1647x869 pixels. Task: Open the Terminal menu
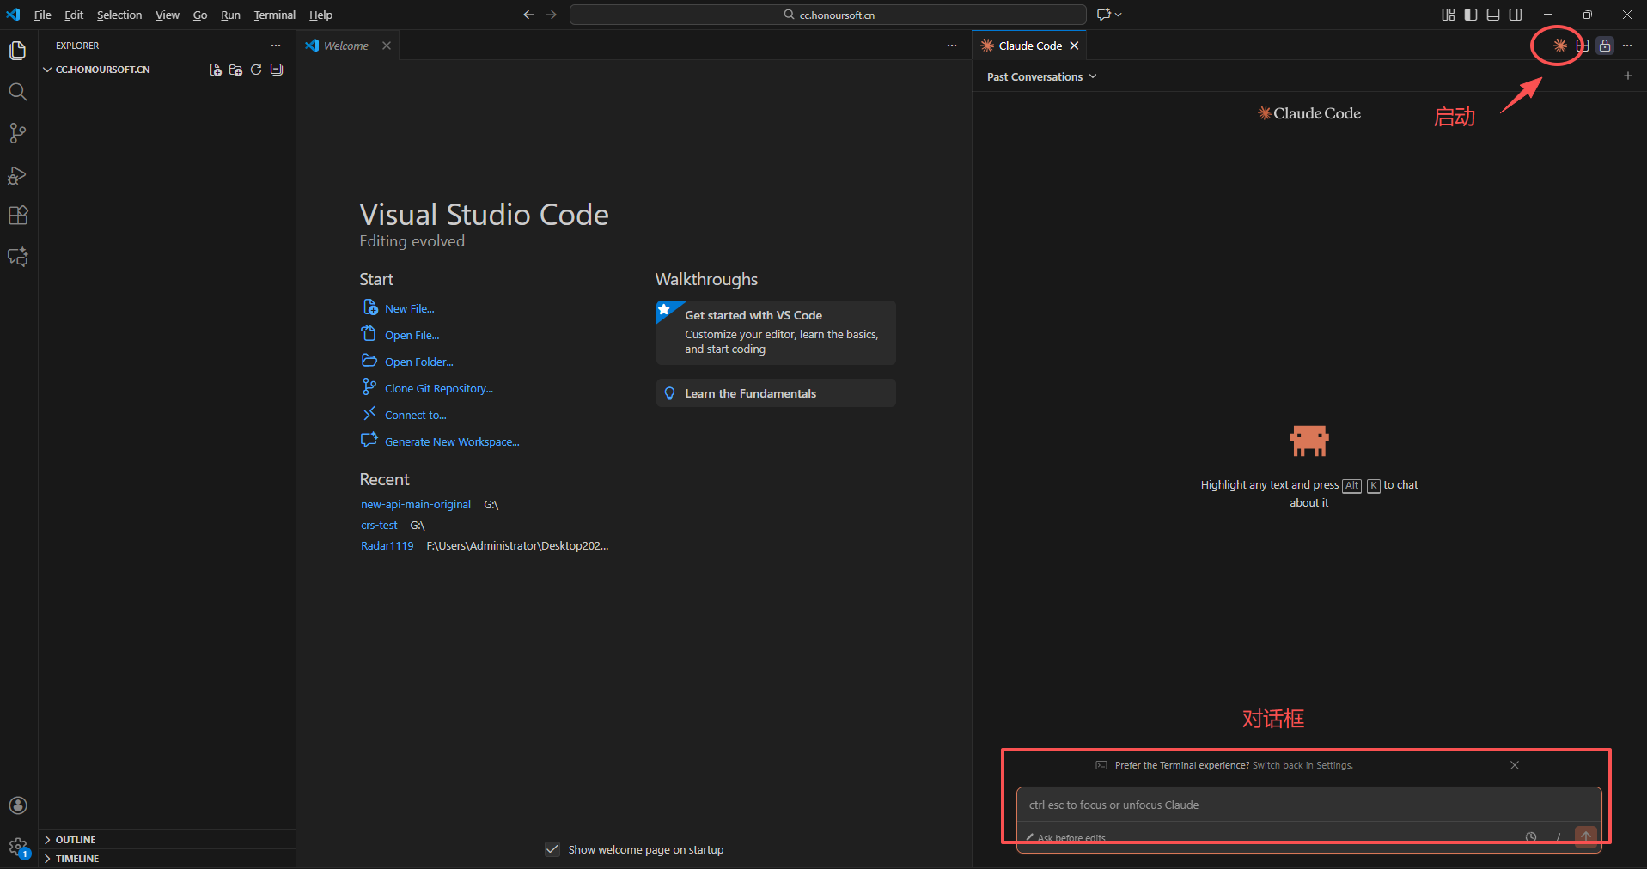click(273, 15)
